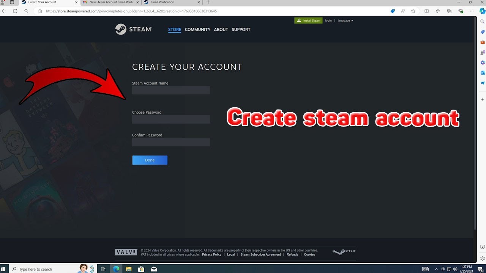Click the Steam logo next to the wordmark

click(121, 29)
